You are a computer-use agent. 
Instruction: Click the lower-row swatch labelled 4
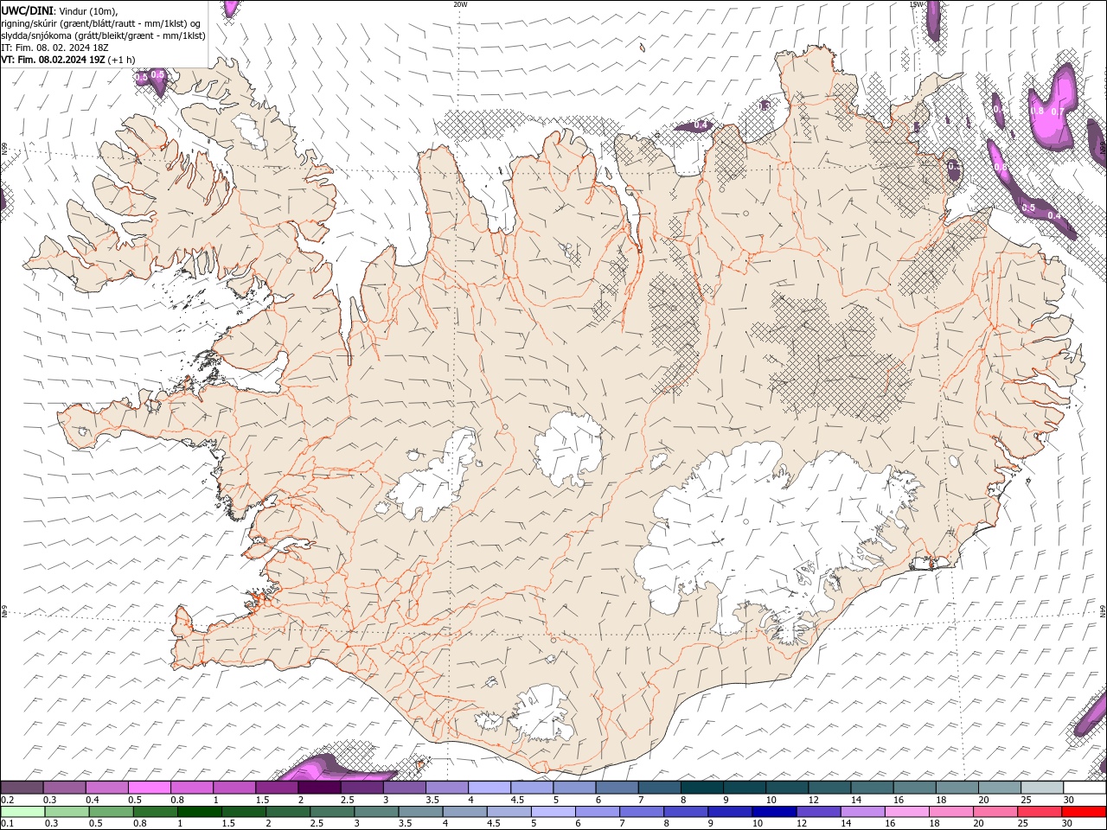coord(464,812)
